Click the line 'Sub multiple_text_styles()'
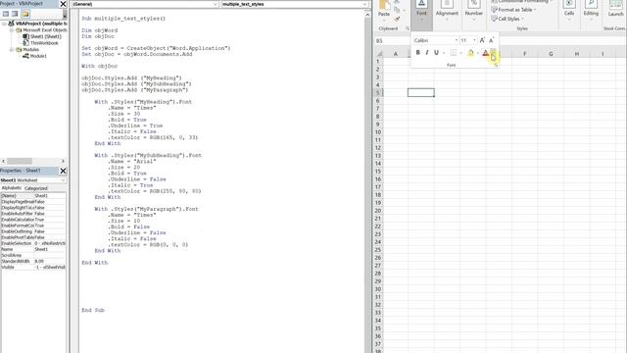The width and height of the screenshot is (627, 353). (123, 19)
